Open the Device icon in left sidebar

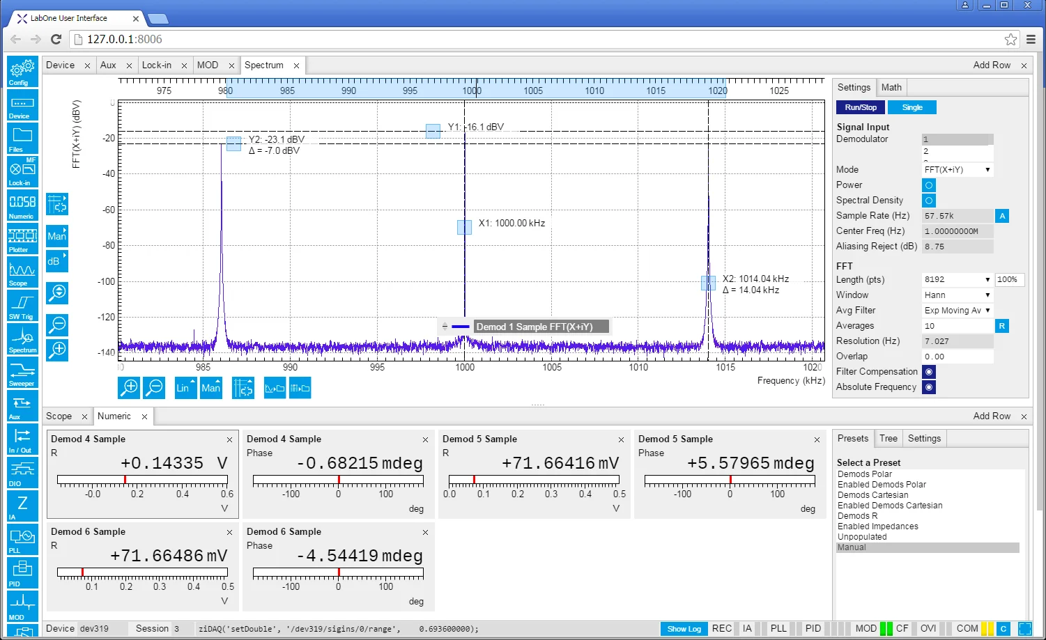click(22, 105)
